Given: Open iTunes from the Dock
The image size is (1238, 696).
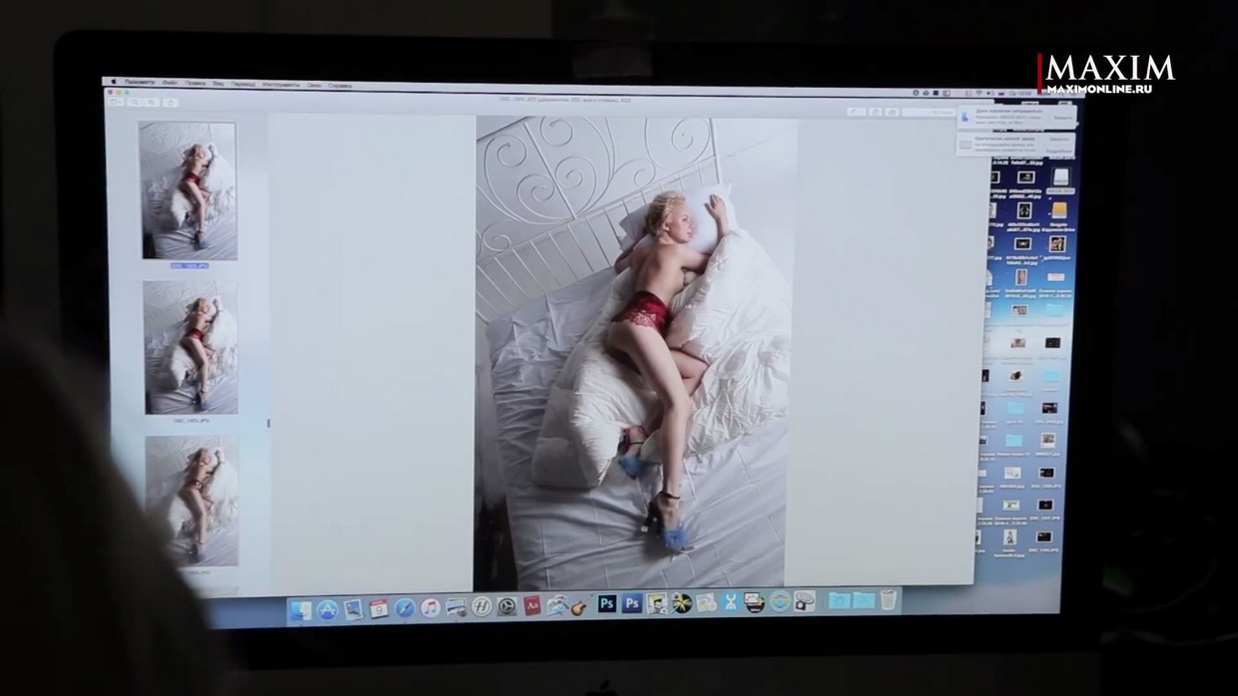Looking at the screenshot, I should (430, 607).
